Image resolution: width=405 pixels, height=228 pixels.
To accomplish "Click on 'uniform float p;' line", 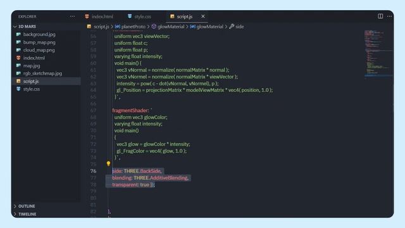I will tap(131, 50).
